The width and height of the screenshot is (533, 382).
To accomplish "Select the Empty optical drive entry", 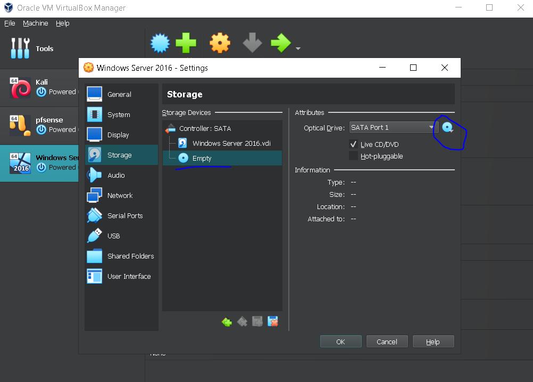I will point(203,157).
